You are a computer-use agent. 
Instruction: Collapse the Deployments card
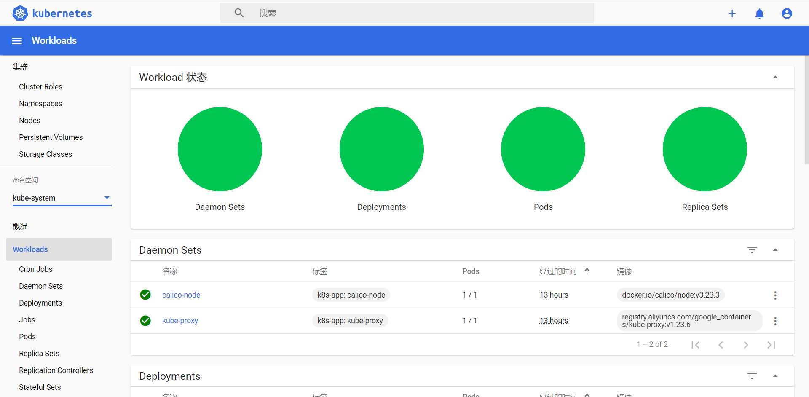pos(775,376)
